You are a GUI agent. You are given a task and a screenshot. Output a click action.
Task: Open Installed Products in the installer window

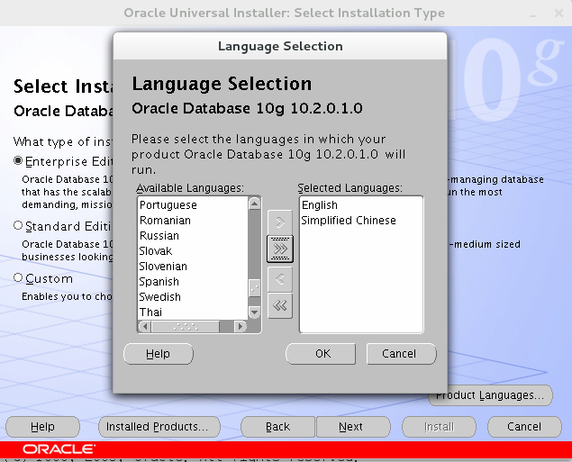[159, 427]
